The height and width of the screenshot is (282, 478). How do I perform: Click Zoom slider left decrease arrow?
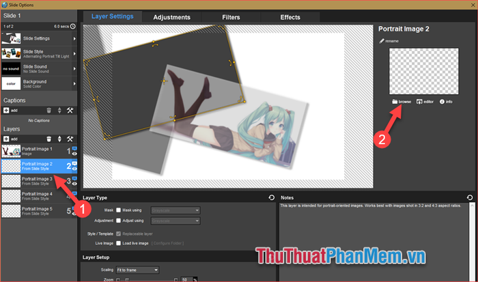(118, 279)
